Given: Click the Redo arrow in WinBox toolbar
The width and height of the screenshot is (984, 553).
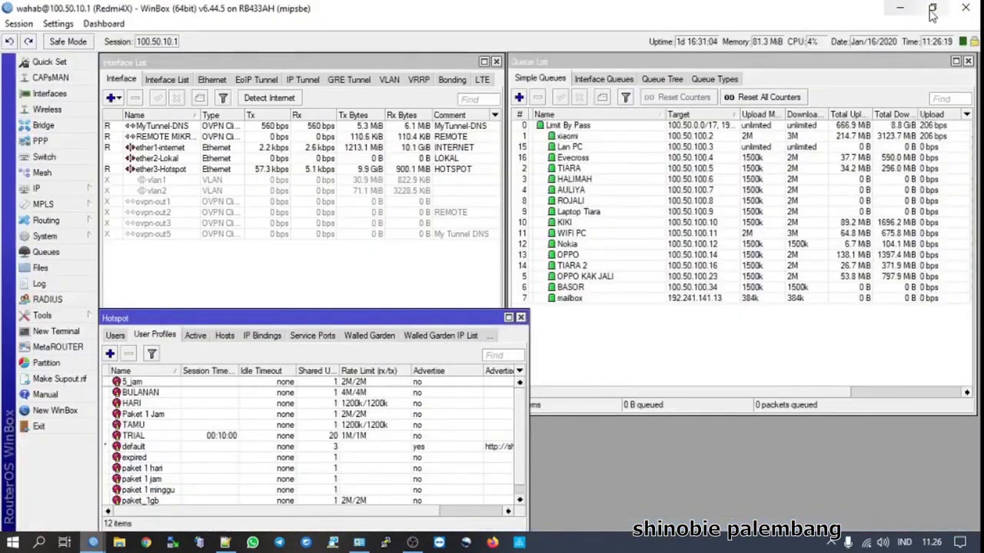Looking at the screenshot, I should (28, 41).
